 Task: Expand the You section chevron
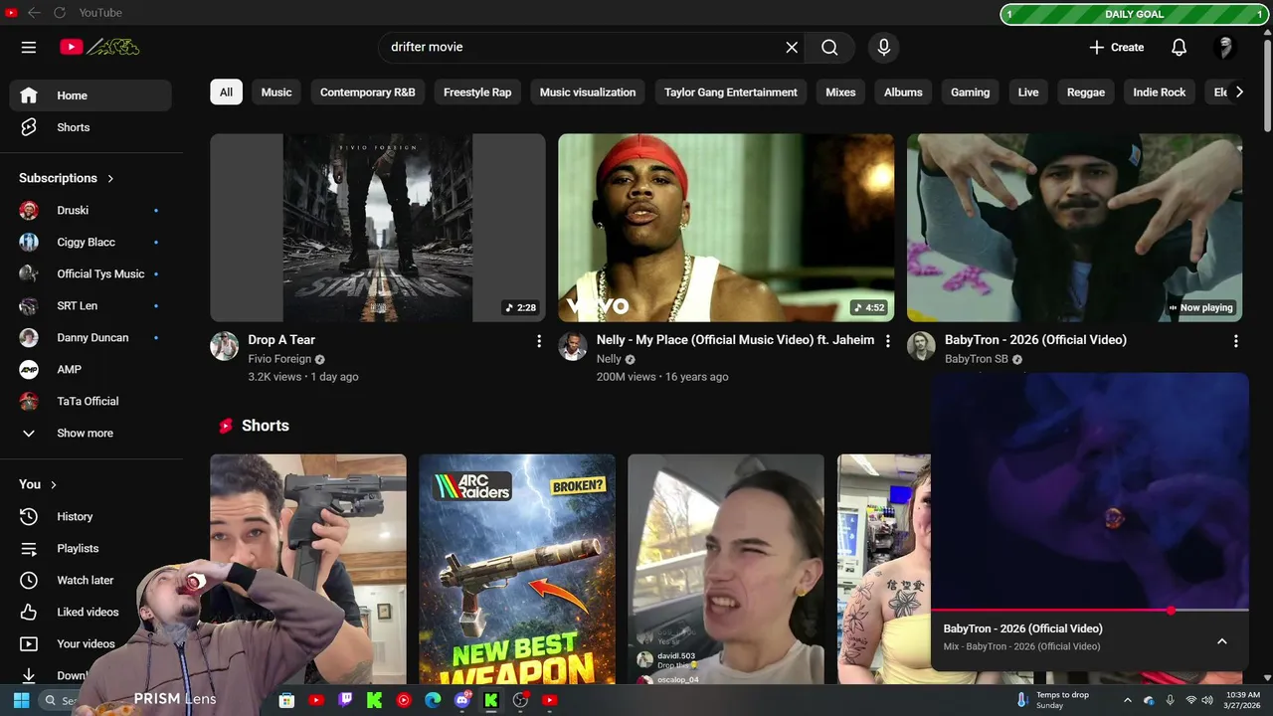pos(54,484)
